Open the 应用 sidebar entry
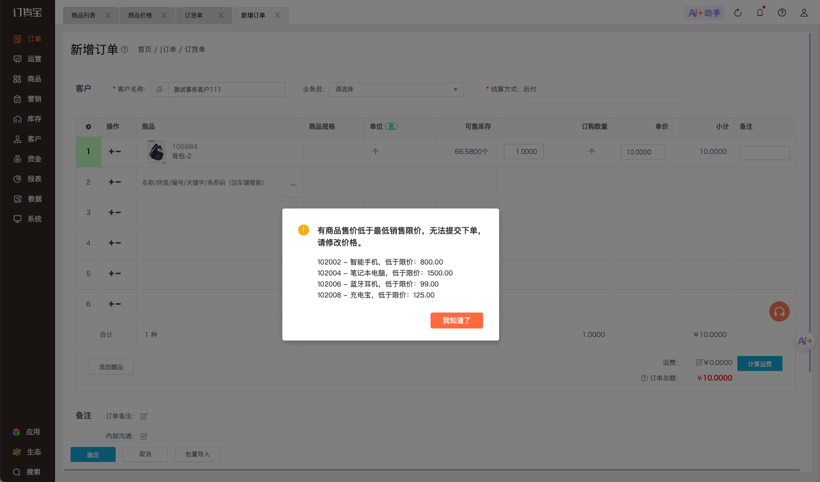 (x=27, y=432)
